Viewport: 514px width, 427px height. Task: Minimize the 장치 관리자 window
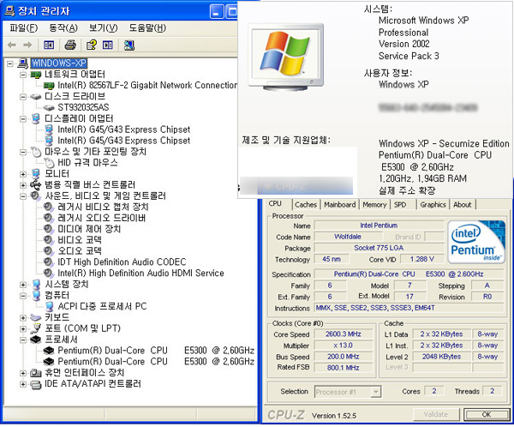click(x=217, y=12)
